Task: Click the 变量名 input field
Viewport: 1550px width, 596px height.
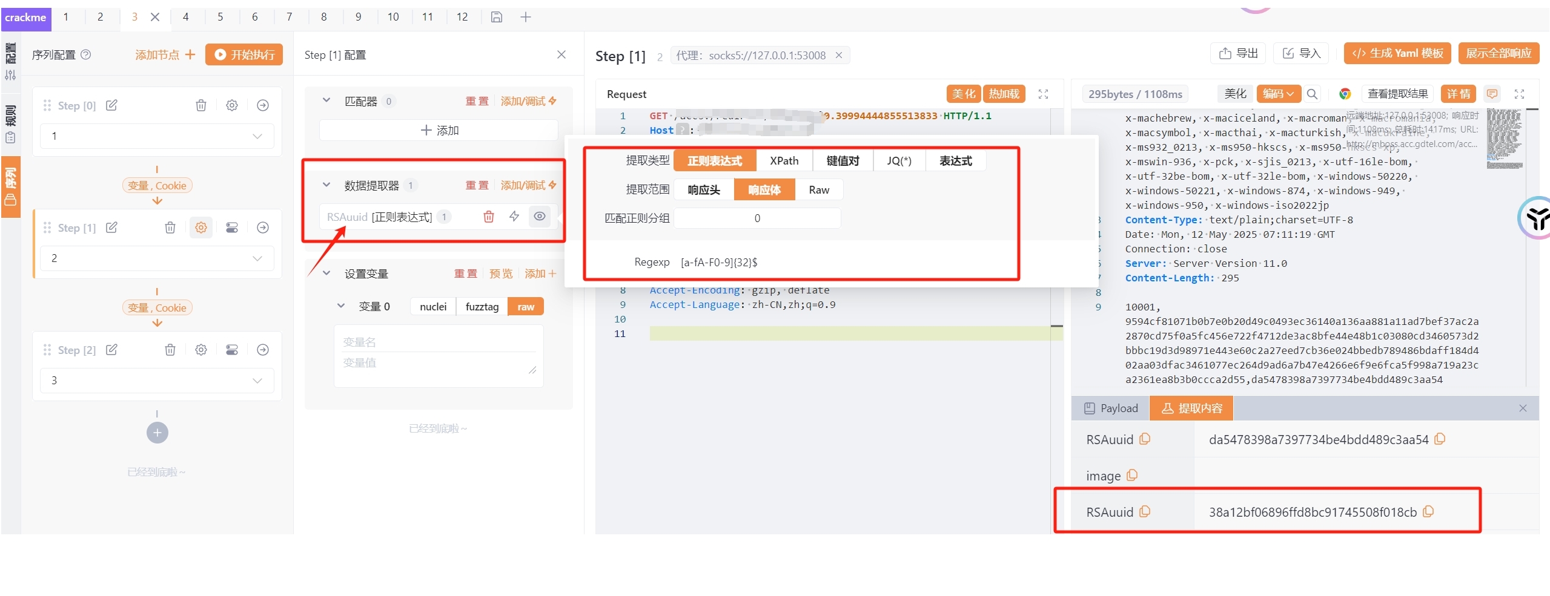Action: coord(439,342)
